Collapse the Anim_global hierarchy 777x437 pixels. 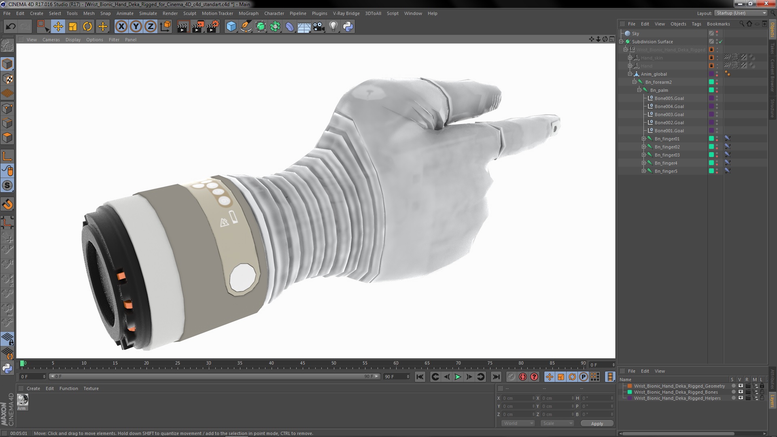tap(630, 74)
